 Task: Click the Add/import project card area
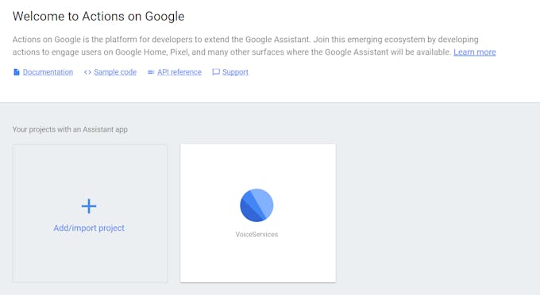91,213
